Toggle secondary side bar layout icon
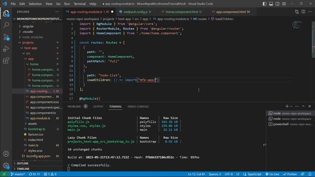Screen dimensions: 315x177 pos(278,3)
